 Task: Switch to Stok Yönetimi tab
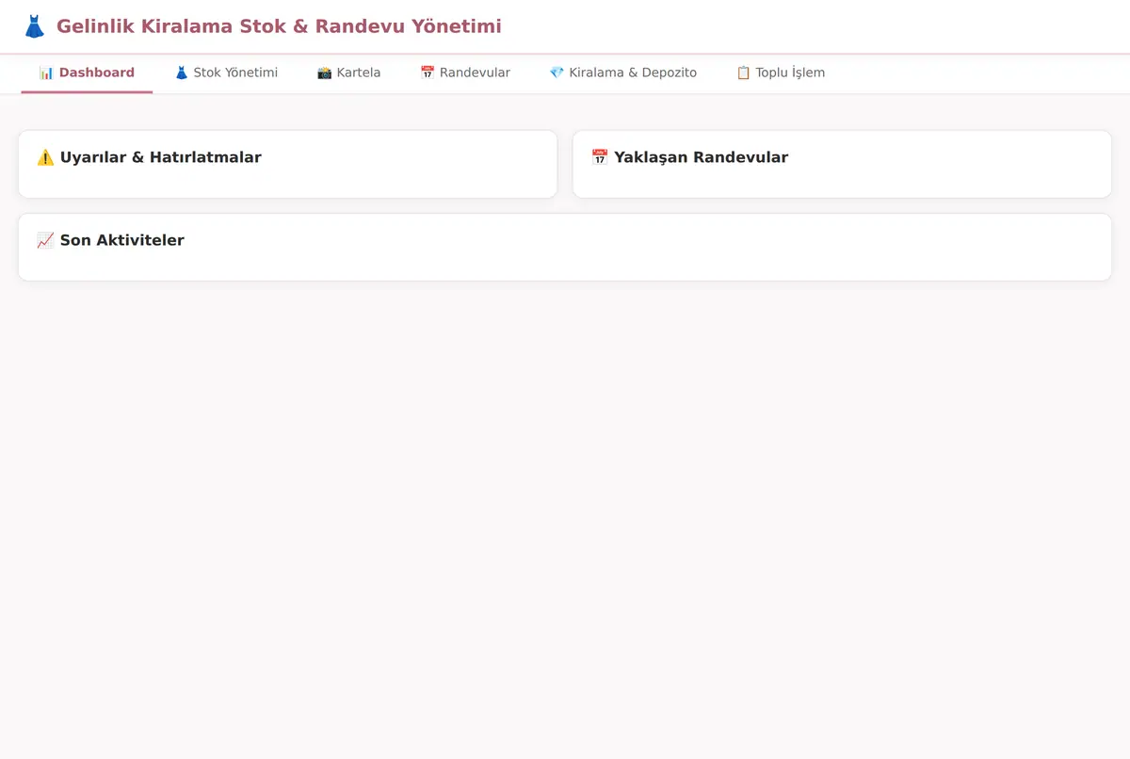tap(226, 73)
